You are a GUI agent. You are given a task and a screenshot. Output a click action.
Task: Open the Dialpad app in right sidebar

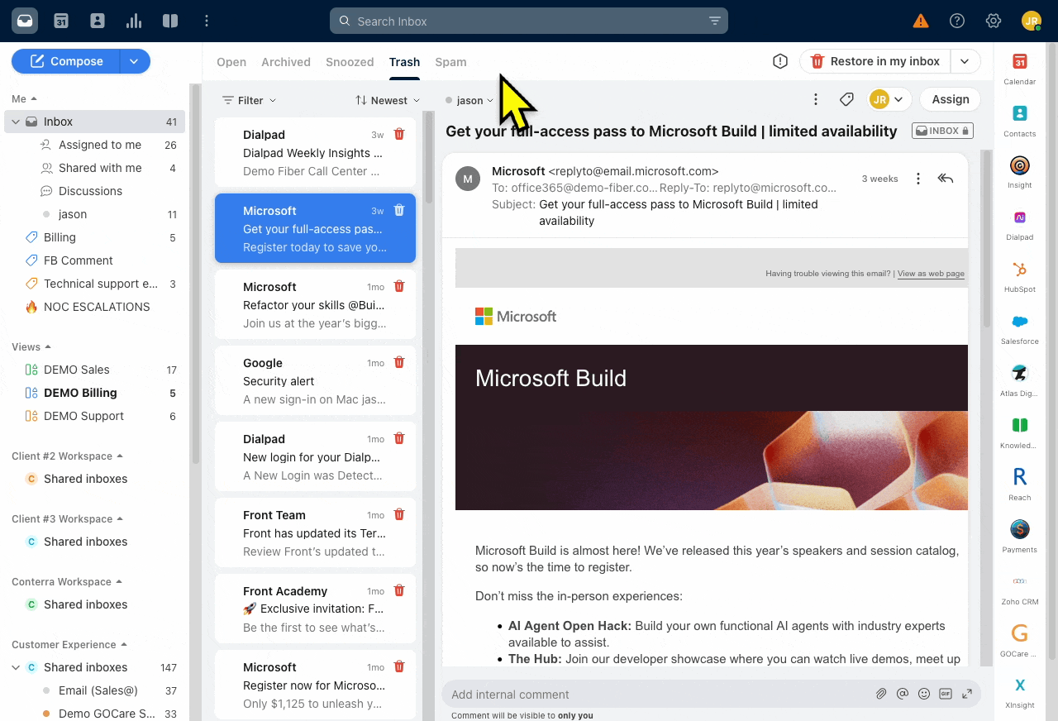(x=1020, y=225)
